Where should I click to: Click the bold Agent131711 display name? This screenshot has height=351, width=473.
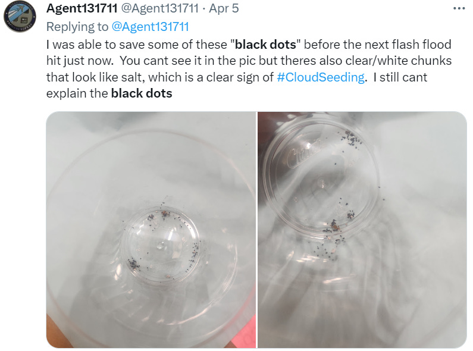[82, 8]
